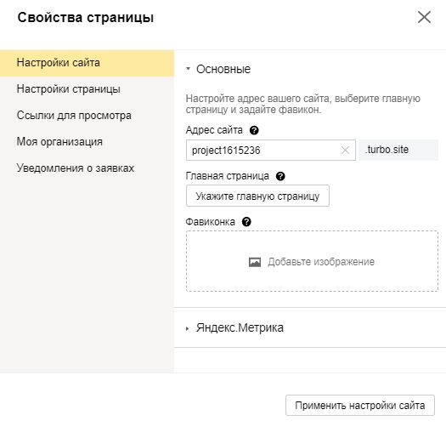Click the image icon in favicon area

(255, 262)
